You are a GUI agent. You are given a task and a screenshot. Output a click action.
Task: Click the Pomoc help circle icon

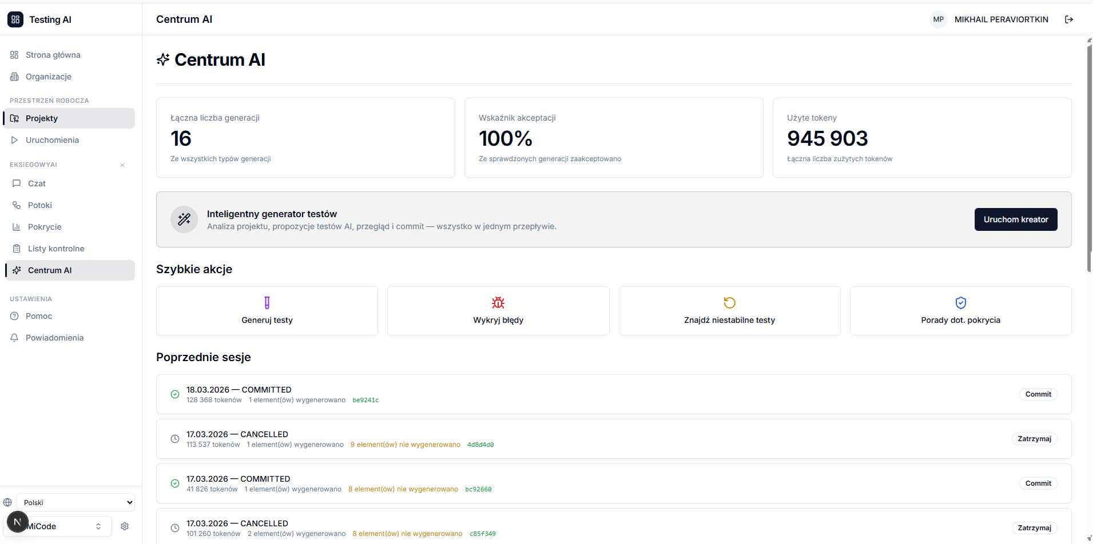coord(14,316)
